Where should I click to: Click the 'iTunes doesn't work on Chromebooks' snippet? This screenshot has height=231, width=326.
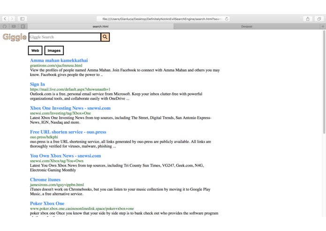120,191
